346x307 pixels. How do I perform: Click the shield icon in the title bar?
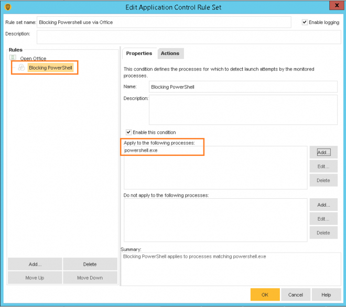(x=7, y=7)
